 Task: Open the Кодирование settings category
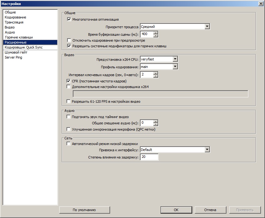[x=30, y=17]
